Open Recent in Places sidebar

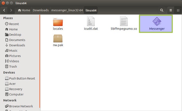pyautogui.click(x=14, y=24)
